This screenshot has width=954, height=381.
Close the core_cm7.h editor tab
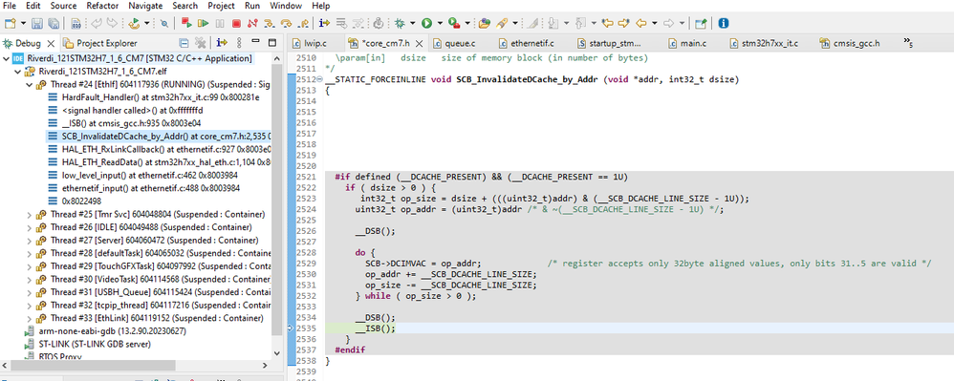[420, 43]
